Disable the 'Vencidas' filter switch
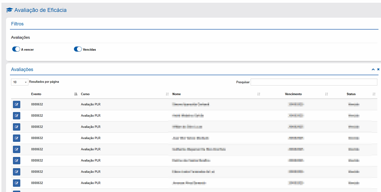The image size is (381, 192). coord(78,49)
